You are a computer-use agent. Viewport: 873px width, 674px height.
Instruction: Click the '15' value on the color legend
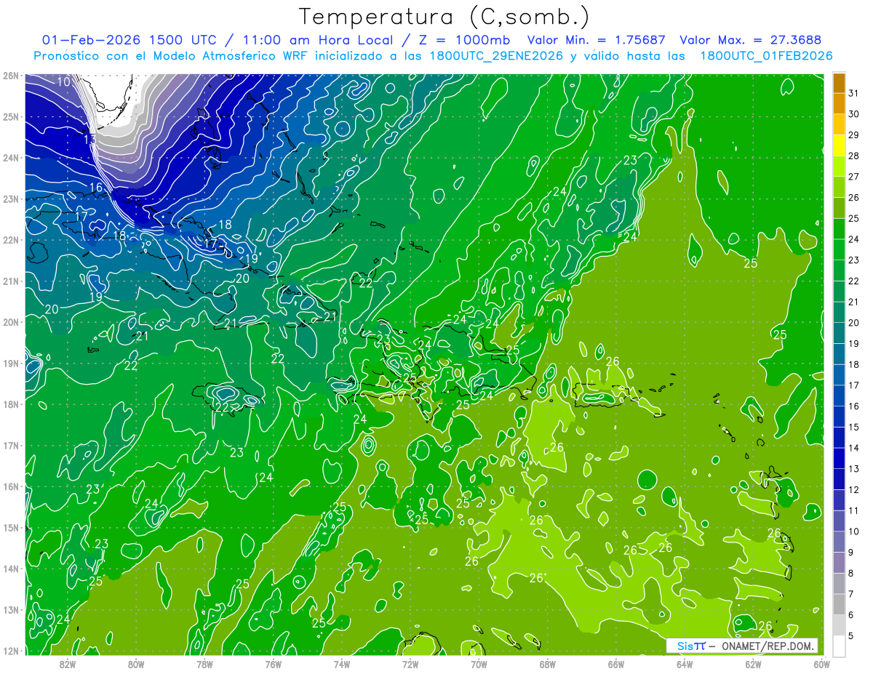(854, 427)
